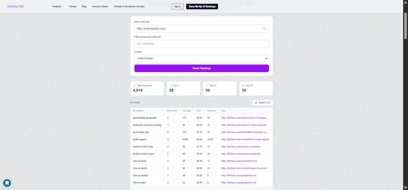Image resolution: width=408 pixels, height=190 pixels.
Task: Click position 3 in builds rapport row
Action: 168,139
